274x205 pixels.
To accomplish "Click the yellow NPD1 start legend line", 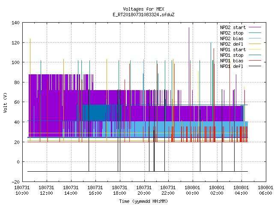I will pyautogui.click(x=255, y=50).
